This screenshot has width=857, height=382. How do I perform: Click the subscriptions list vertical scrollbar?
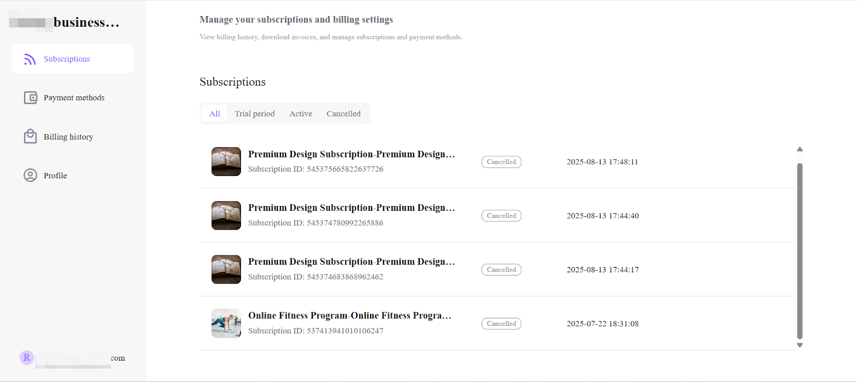point(800,251)
